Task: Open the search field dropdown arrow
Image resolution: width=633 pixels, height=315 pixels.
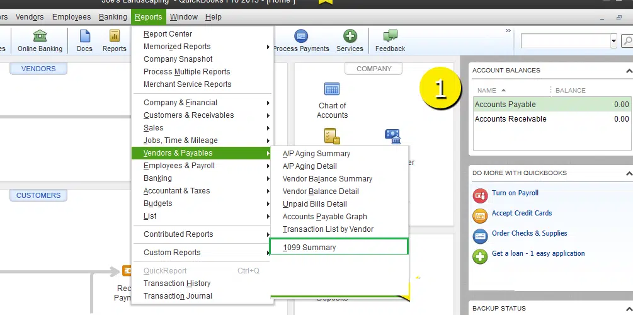Action: pos(613,41)
